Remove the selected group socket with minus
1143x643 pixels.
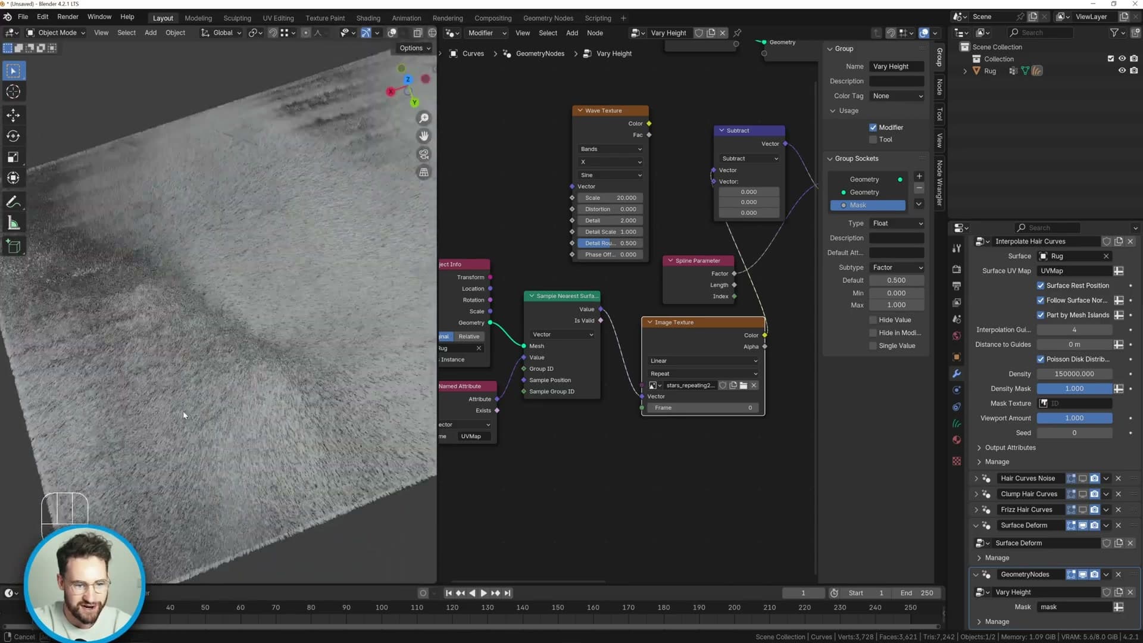point(919,188)
